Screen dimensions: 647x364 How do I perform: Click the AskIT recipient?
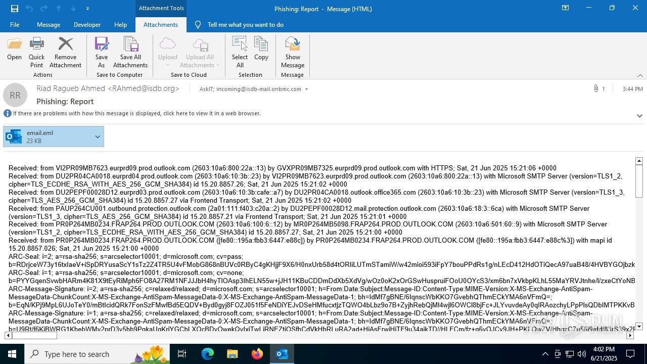pos(206,89)
